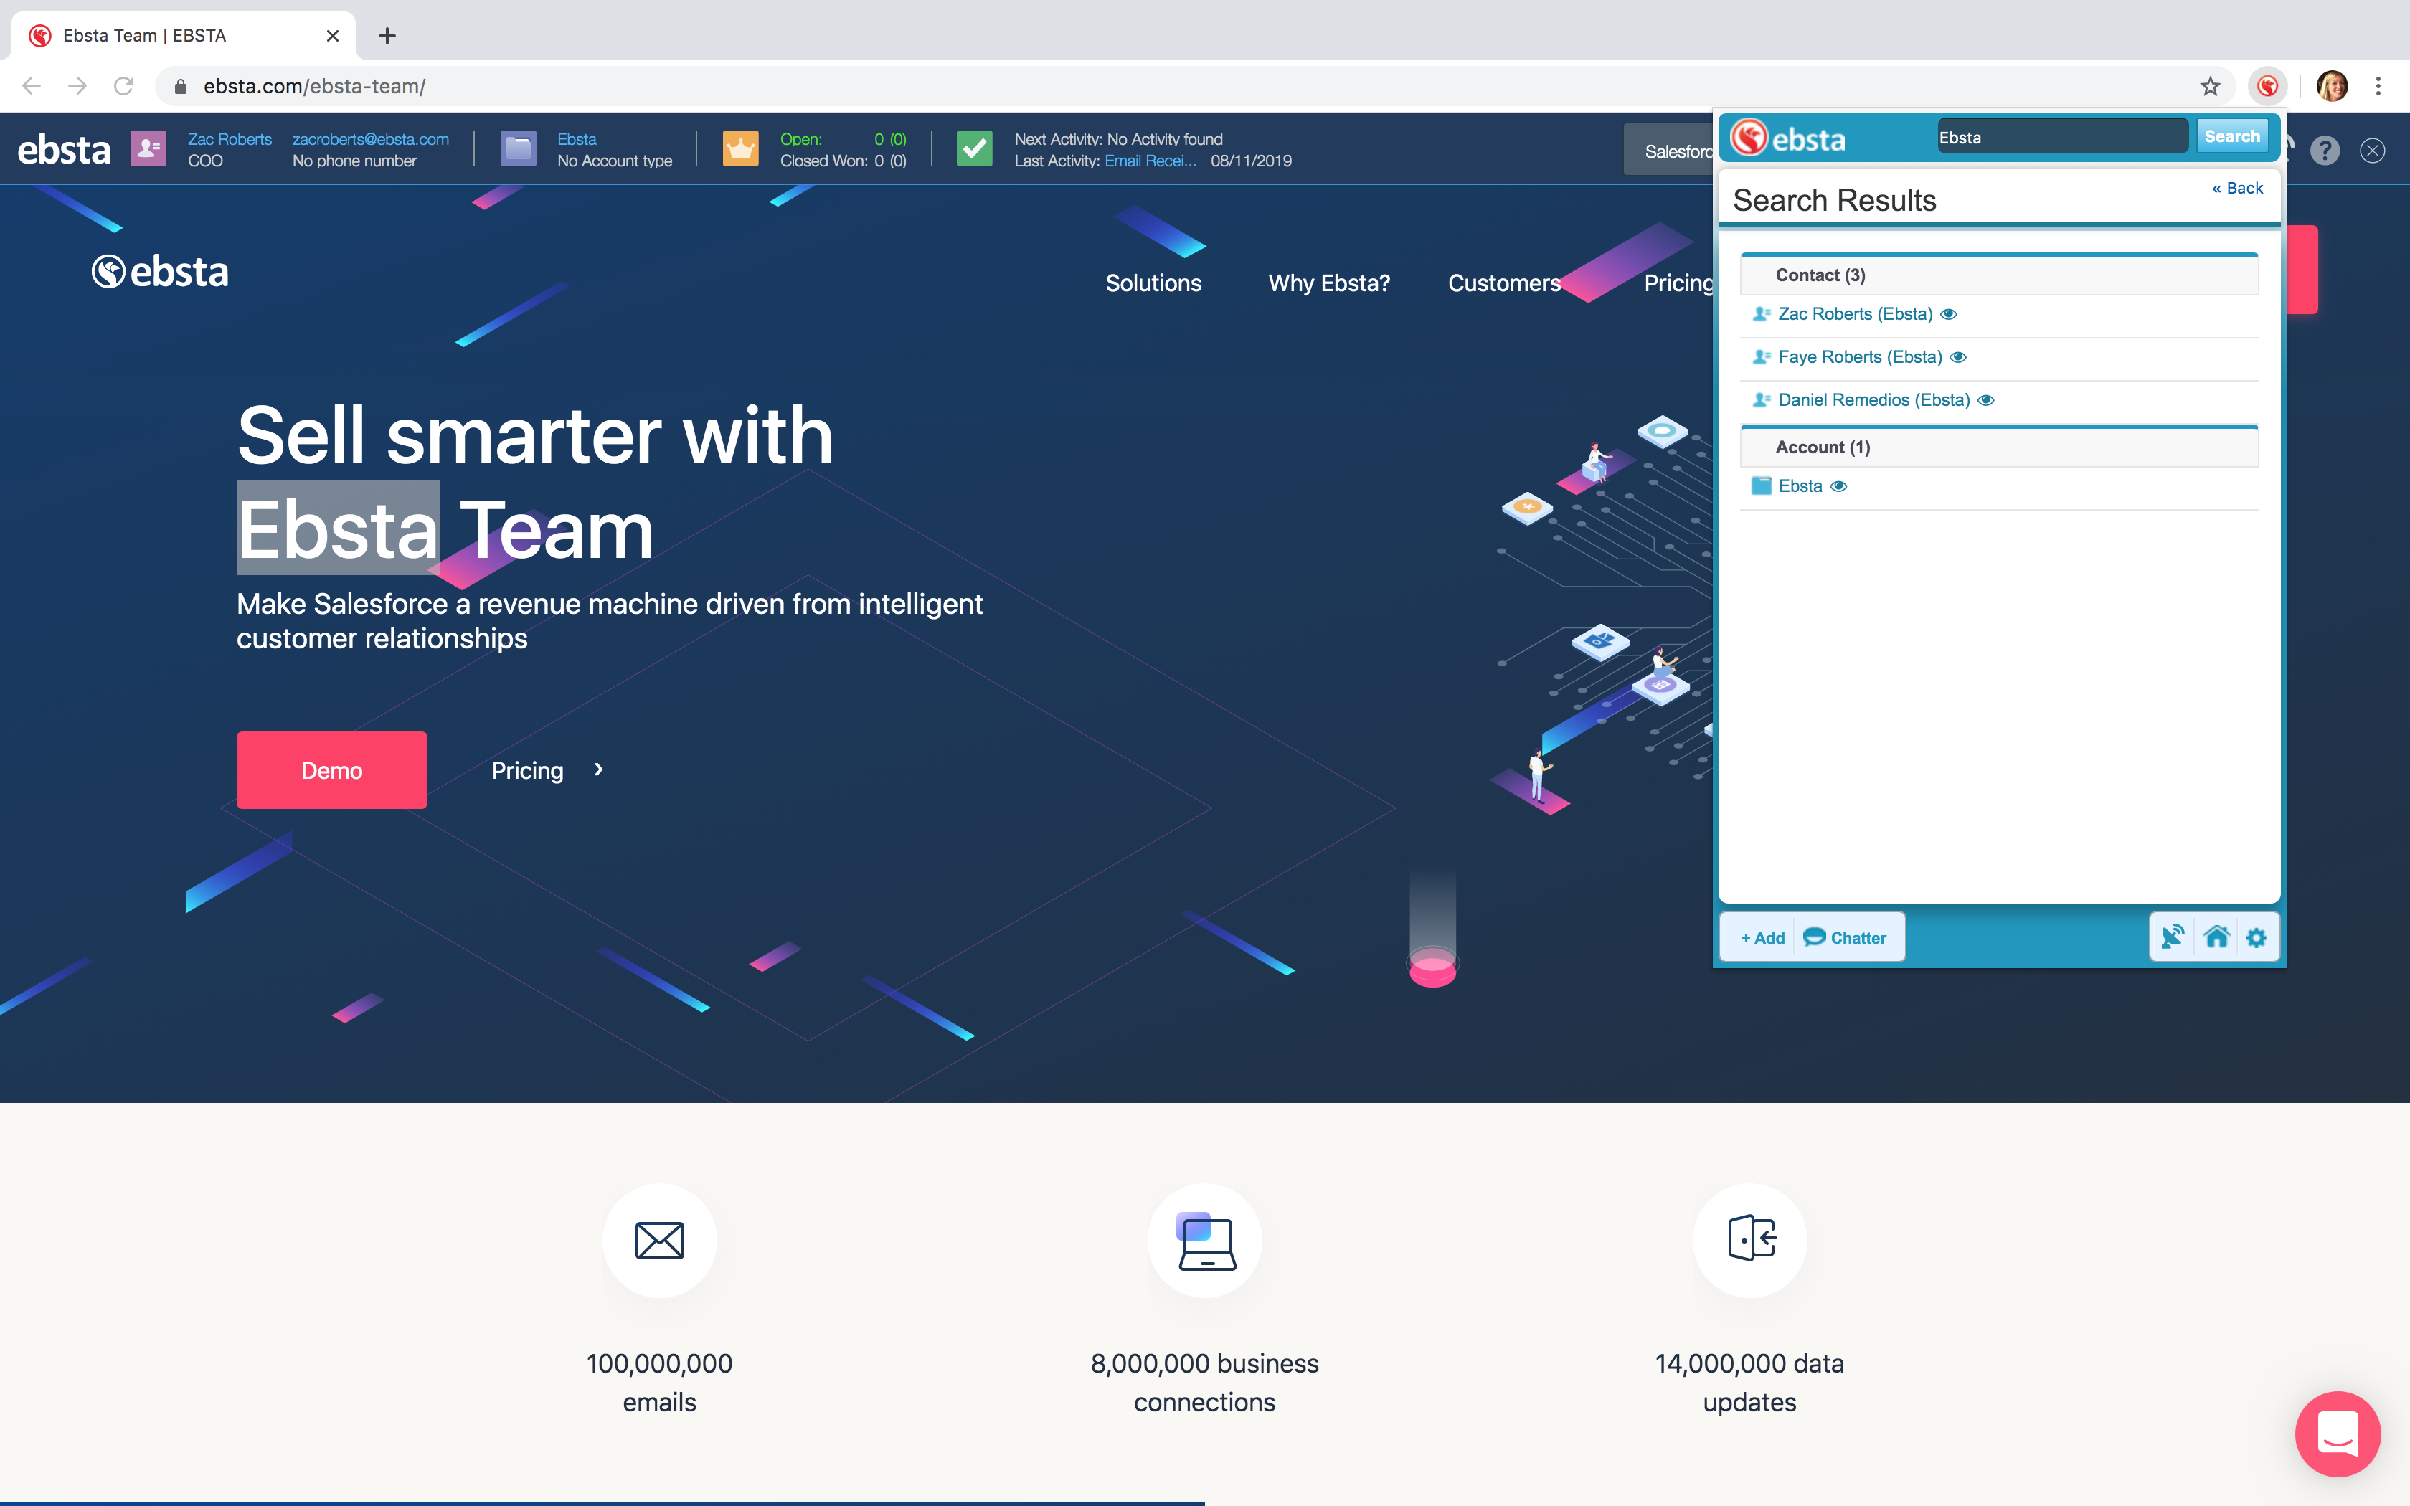Click the arrow next to Pricing link
Screen dimensions: 2410x1506
598,770
